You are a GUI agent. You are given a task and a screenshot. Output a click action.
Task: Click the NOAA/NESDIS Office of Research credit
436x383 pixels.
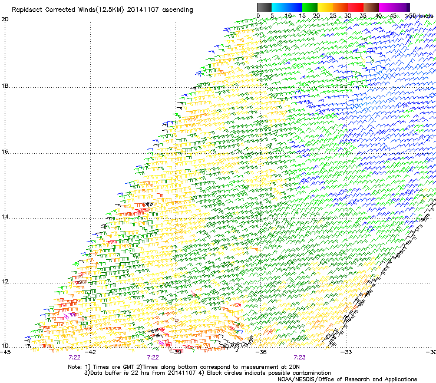click(347, 379)
